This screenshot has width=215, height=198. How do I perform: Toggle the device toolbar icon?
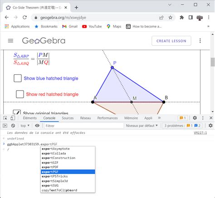tap(13, 118)
